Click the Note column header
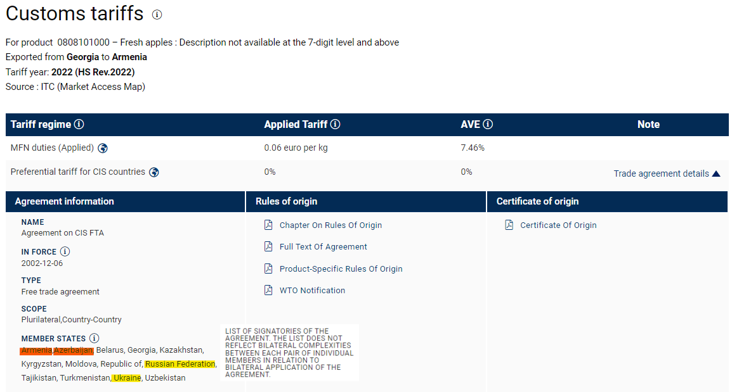Viewport: 732px width, 392px height. pyautogui.click(x=648, y=124)
